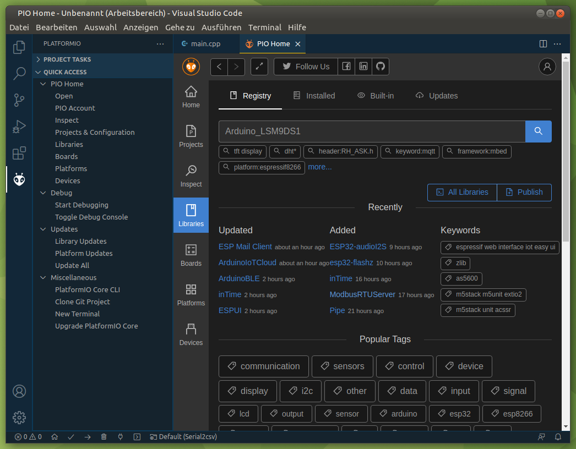Click the blue search magnifier button
576x449 pixels.
tap(538, 131)
